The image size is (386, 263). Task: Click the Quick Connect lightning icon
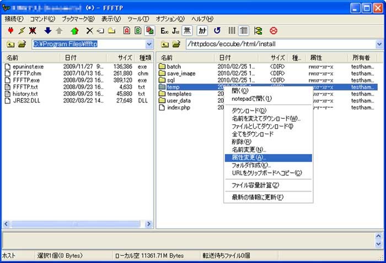click(22, 31)
